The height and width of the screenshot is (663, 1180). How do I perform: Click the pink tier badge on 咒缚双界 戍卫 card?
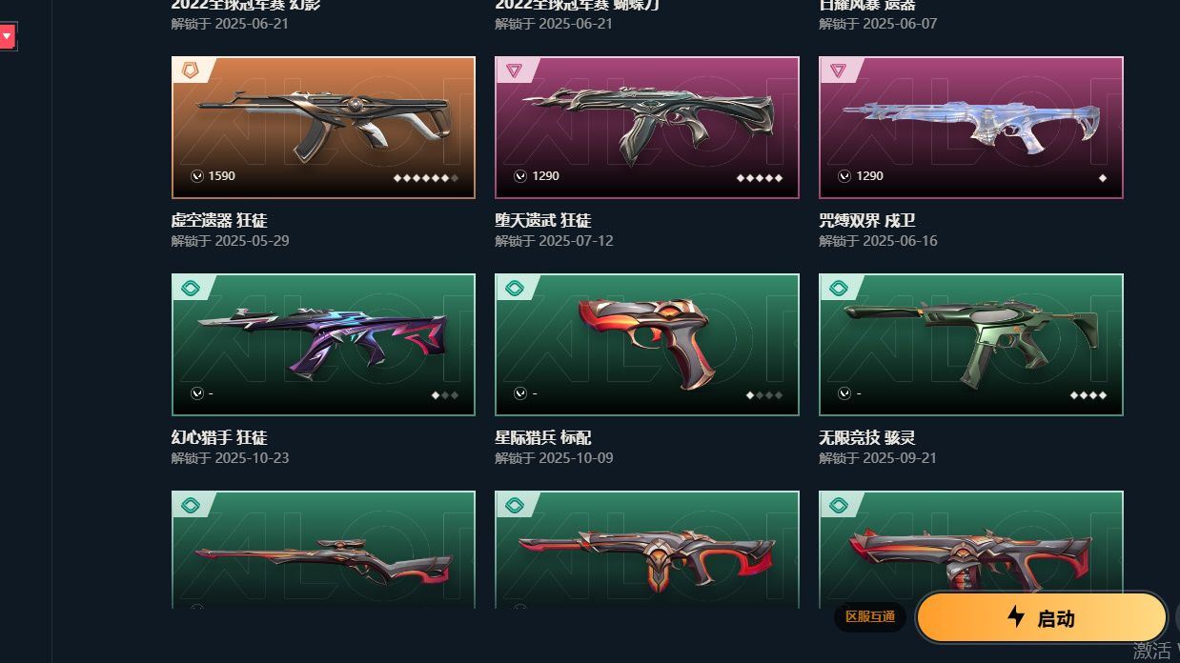tap(838, 70)
